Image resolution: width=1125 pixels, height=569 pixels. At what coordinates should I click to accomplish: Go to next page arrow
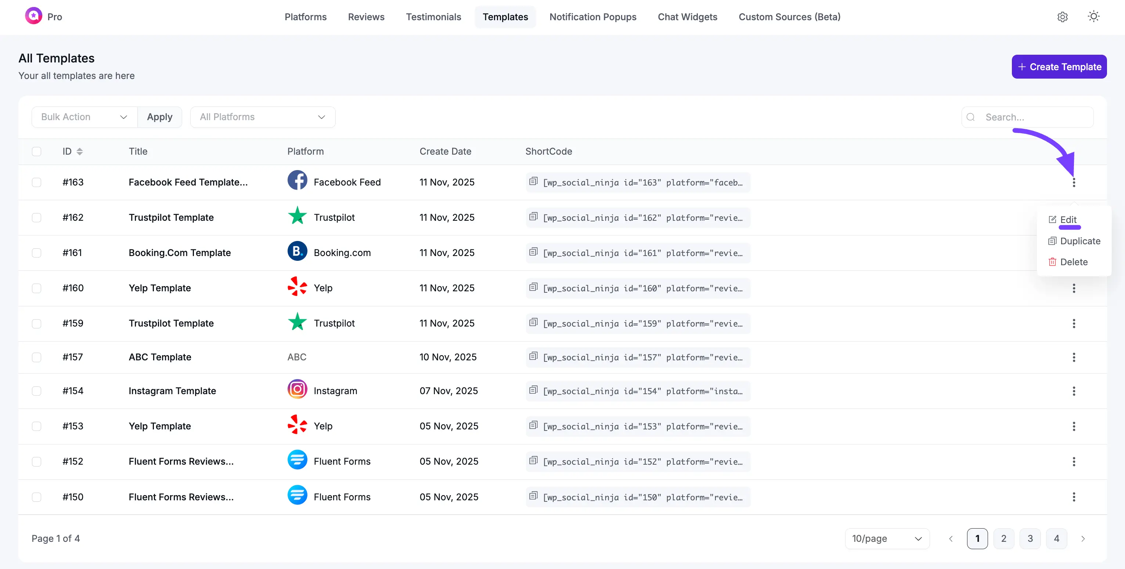[1083, 539]
